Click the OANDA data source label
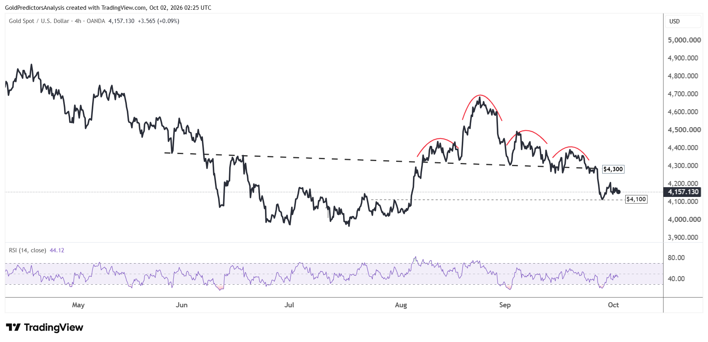Screen dimensions: 708x342 click(x=96, y=21)
